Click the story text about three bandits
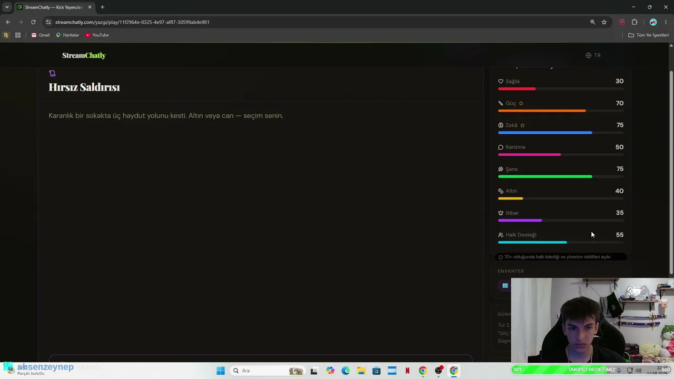Viewport: 674px width, 379px height. 166,116
